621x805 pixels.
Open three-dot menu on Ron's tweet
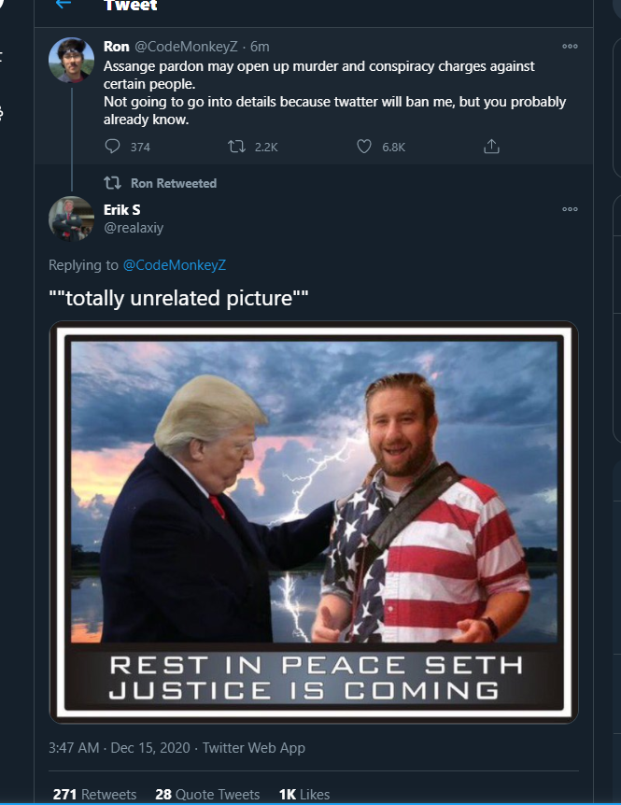click(x=570, y=46)
